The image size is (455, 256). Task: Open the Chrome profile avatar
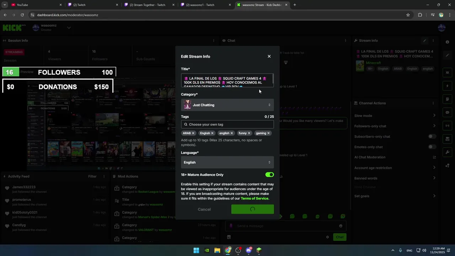441,15
